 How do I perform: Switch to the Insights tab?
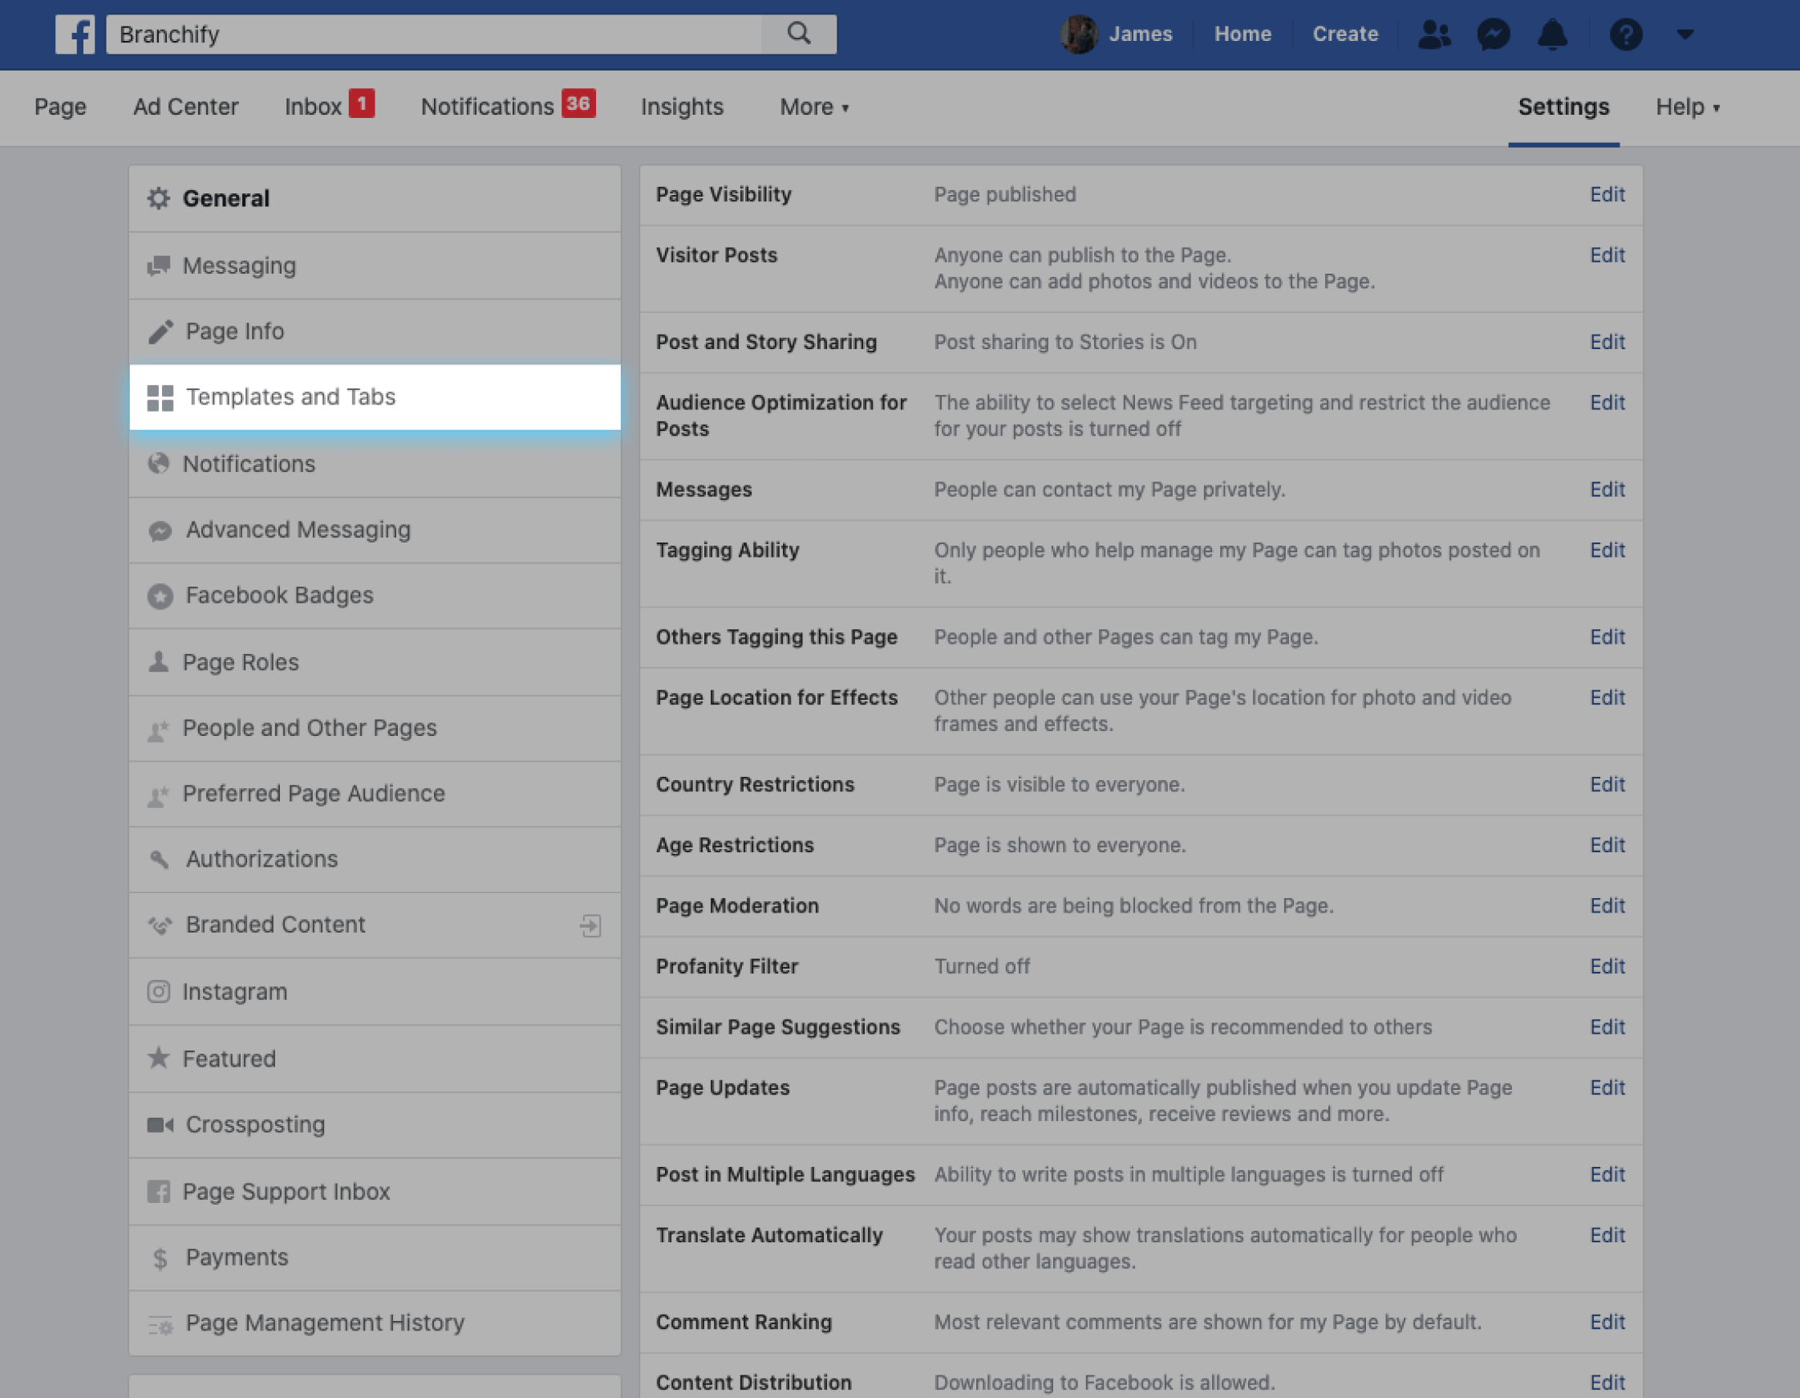(682, 108)
